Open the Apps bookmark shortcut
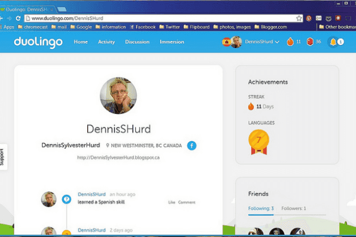The width and height of the screenshot is (356, 237). (8, 27)
